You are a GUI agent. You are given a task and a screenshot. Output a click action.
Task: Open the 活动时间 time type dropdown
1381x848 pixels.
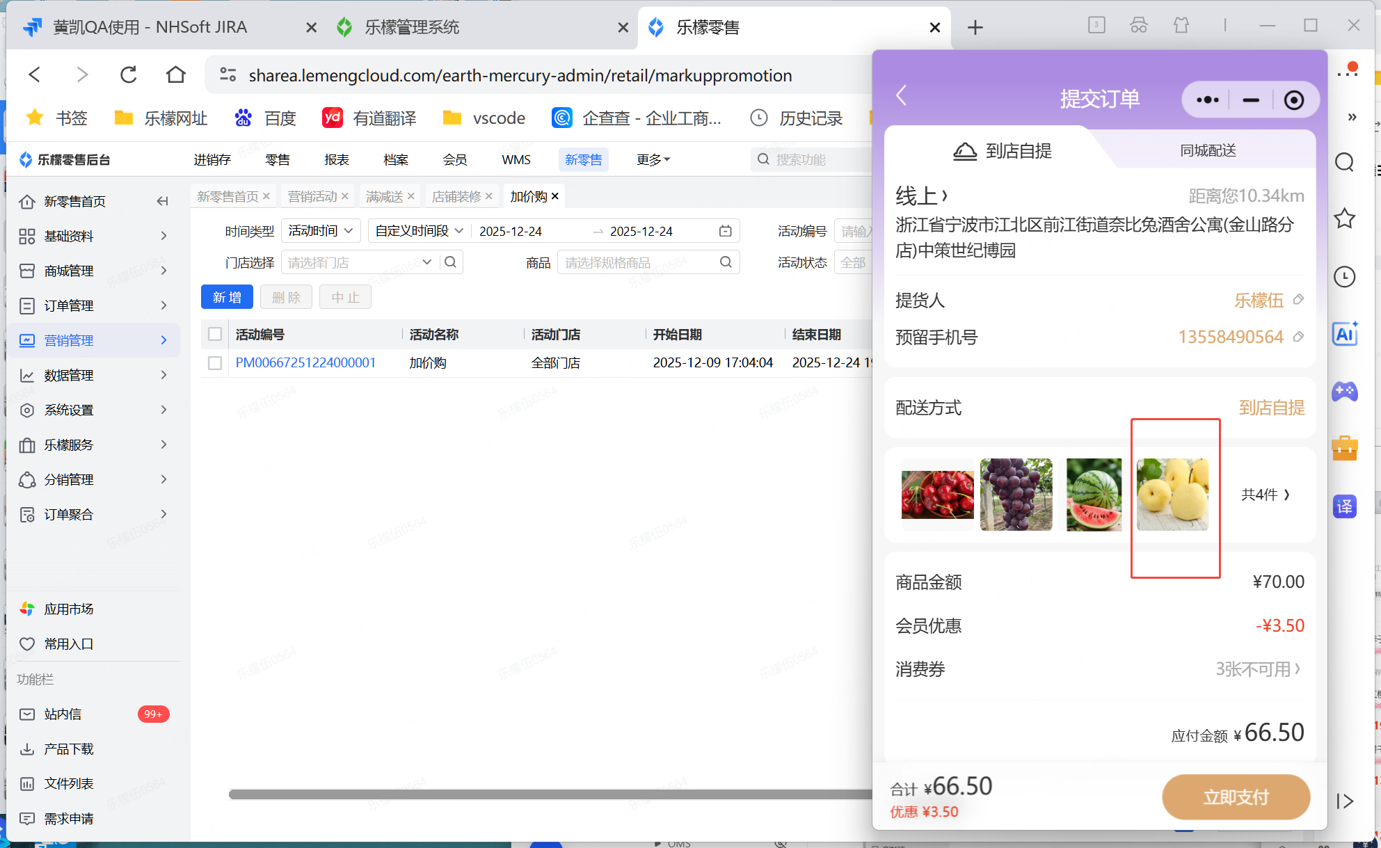coord(321,231)
